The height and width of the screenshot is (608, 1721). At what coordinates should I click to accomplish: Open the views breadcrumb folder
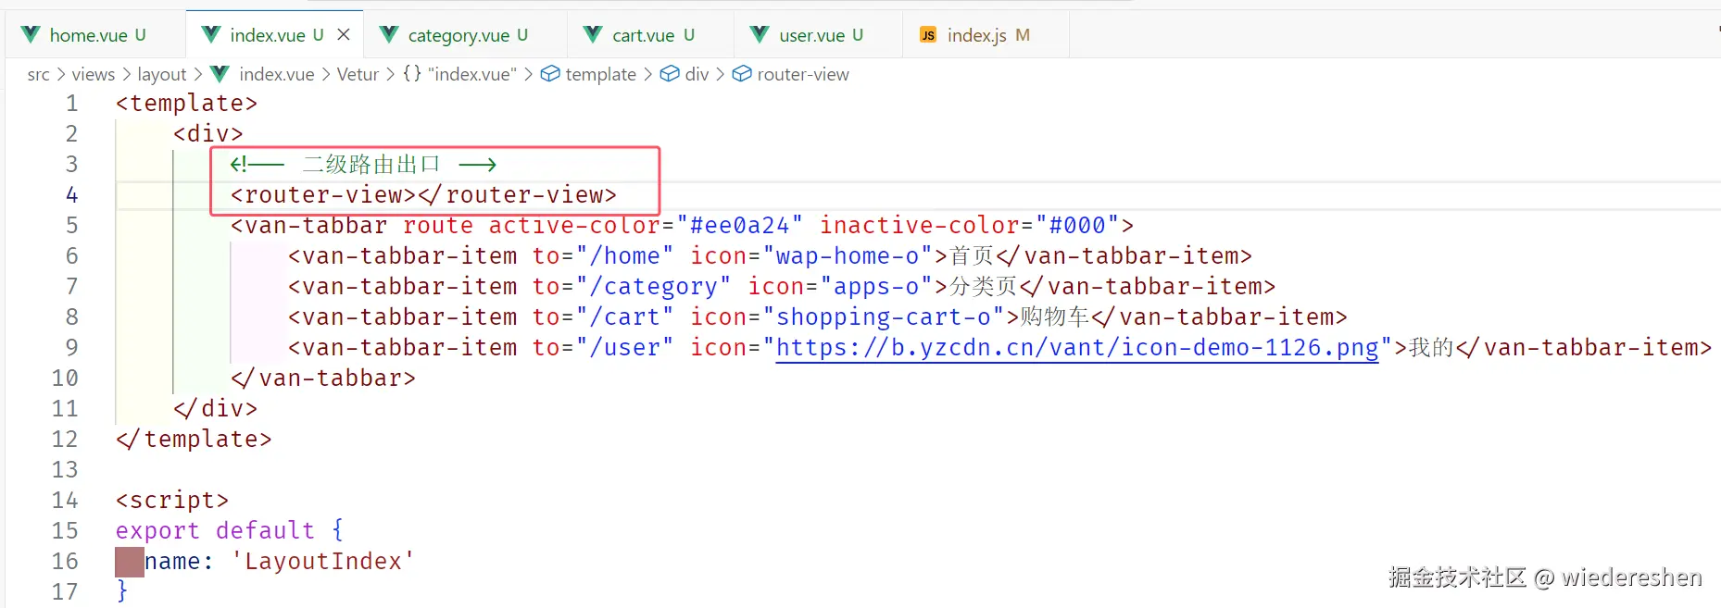coord(94,74)
